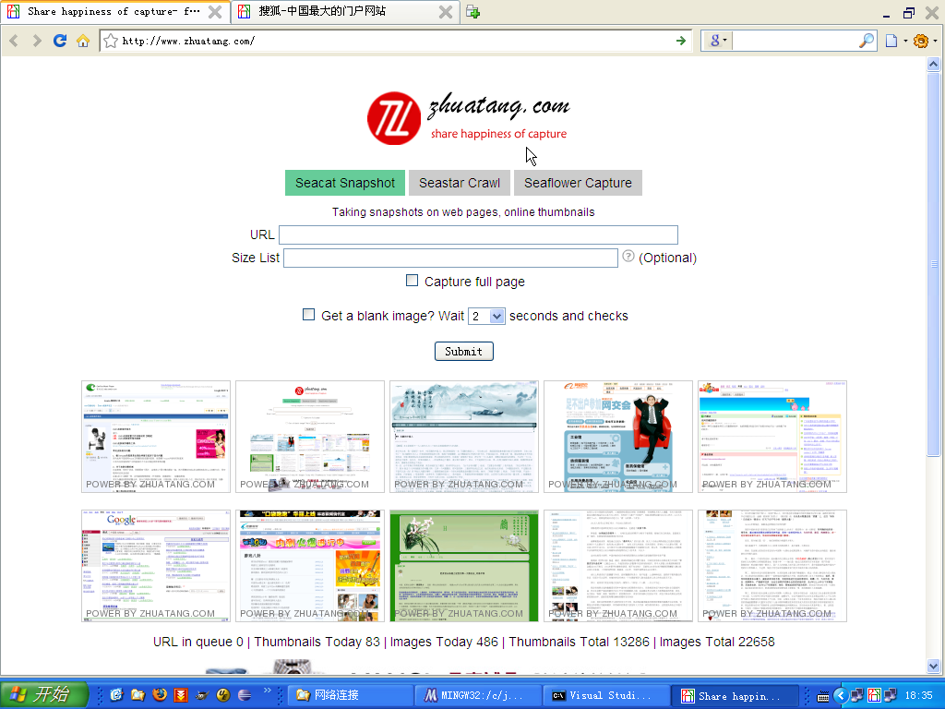Select the Seacat Snapshot tab

(x=345, y=183)
